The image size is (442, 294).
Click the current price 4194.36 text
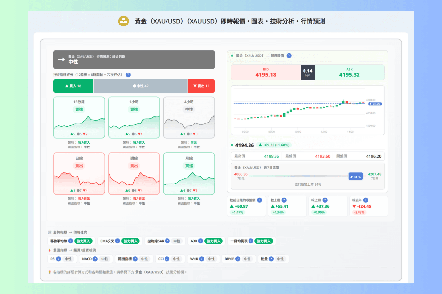(x=245, y=145)
